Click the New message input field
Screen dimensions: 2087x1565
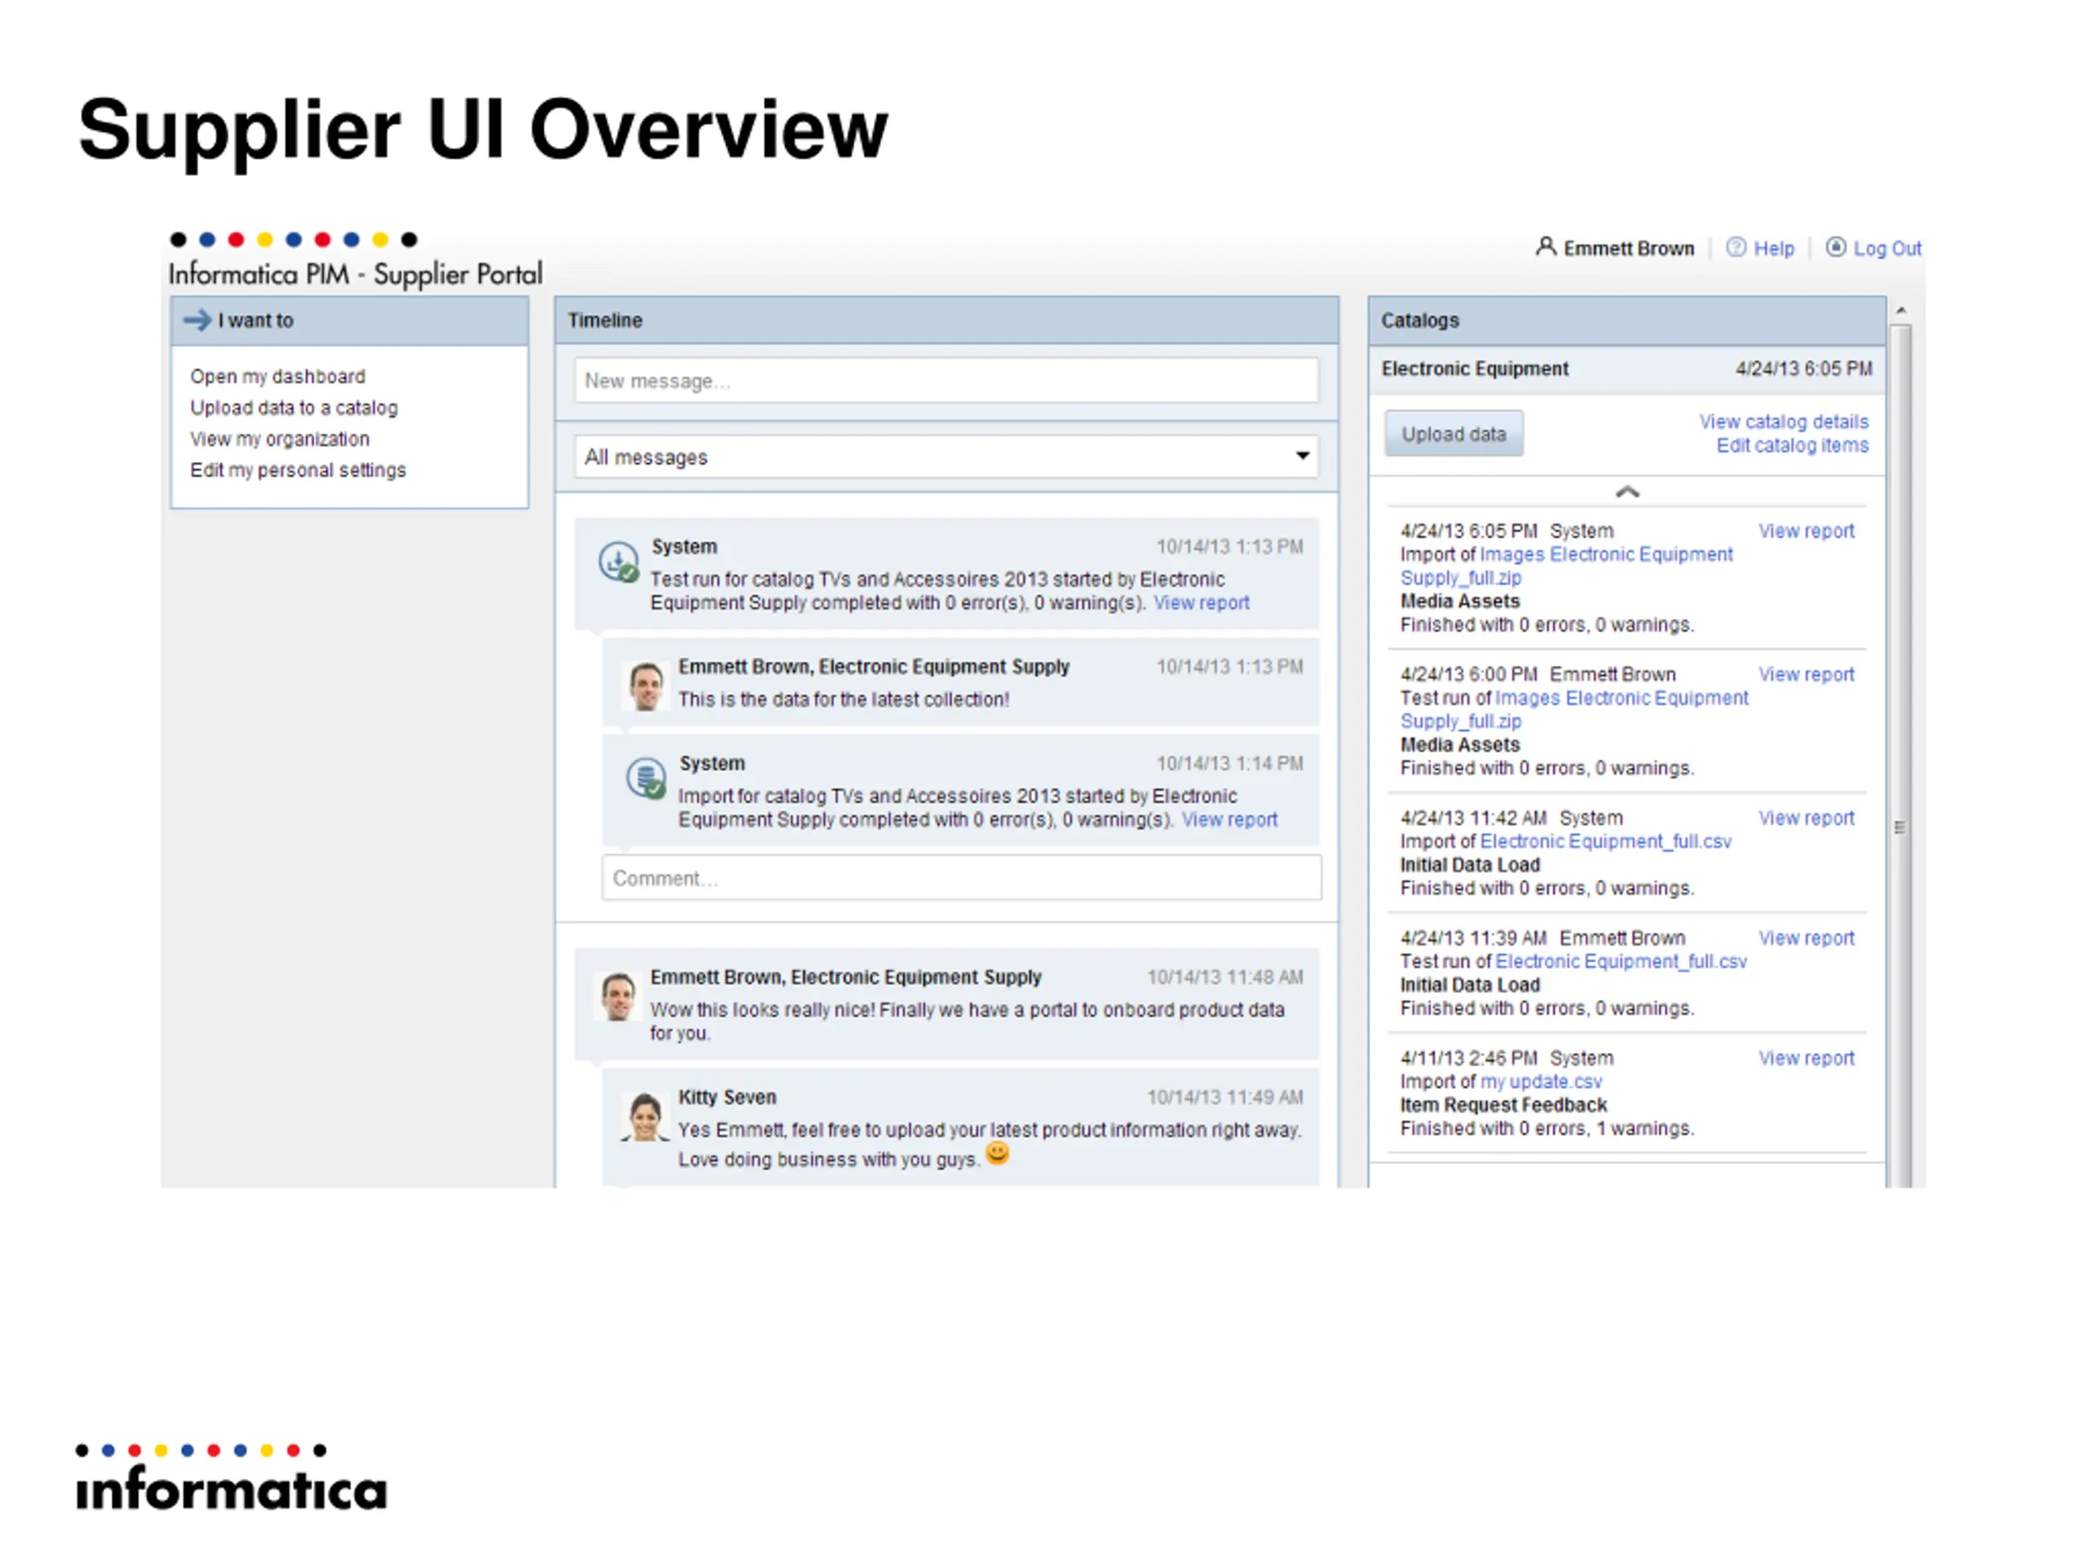tap(946, 380)
